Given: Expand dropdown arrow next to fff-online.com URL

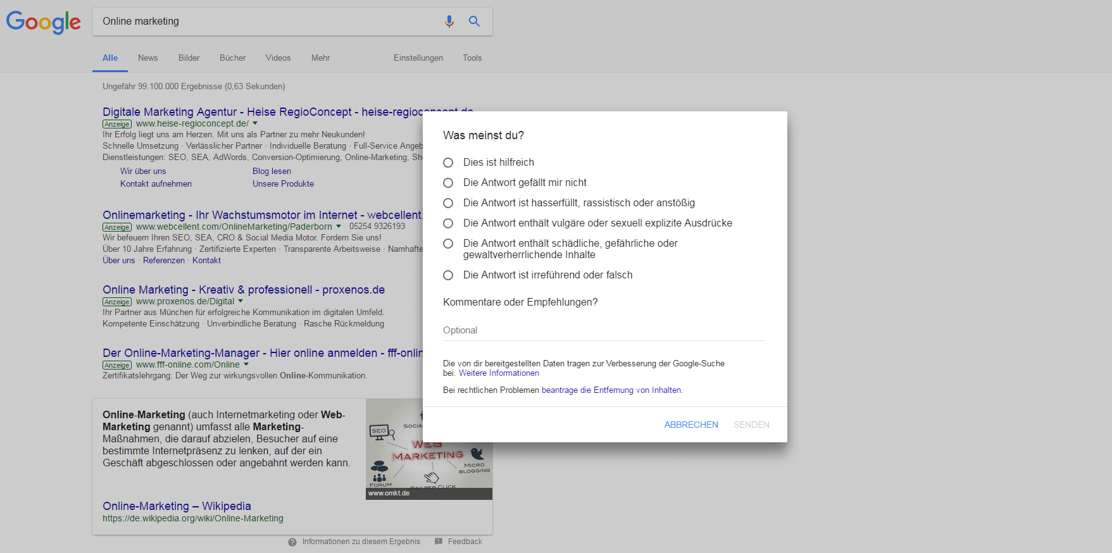Looking at the screenshot, I should pyautogui.click(x=246, y=364).
